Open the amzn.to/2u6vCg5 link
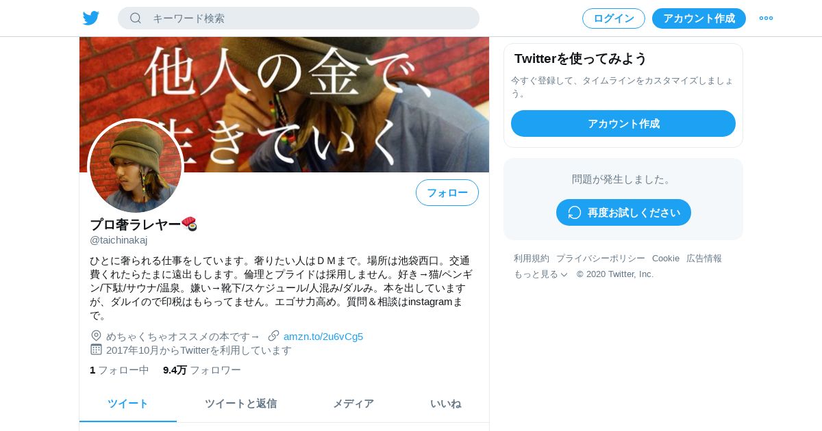 [x=323, y=337]
